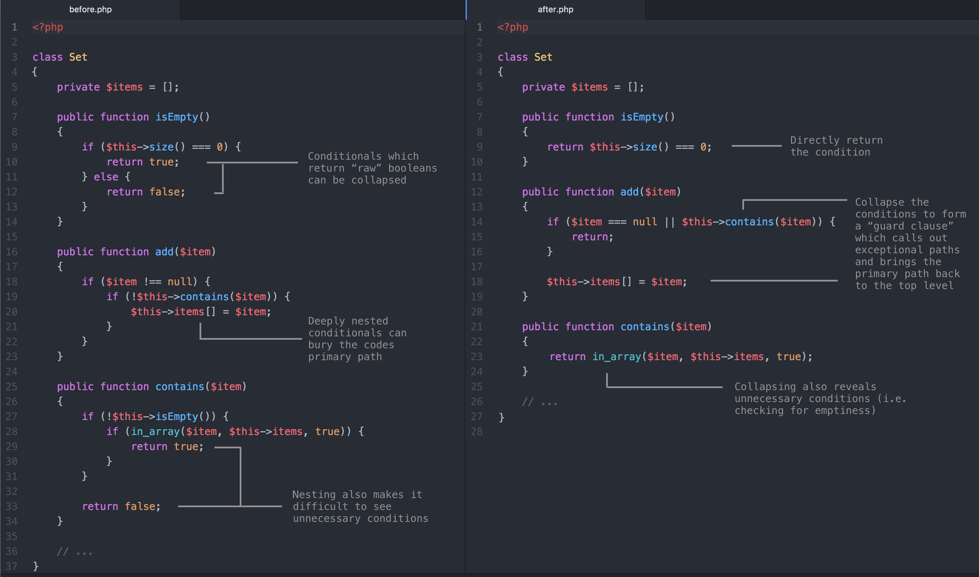Viewport: 979px width, 577px height.
Task: Select the add function name in after.php
Action: tap(629, 192)
